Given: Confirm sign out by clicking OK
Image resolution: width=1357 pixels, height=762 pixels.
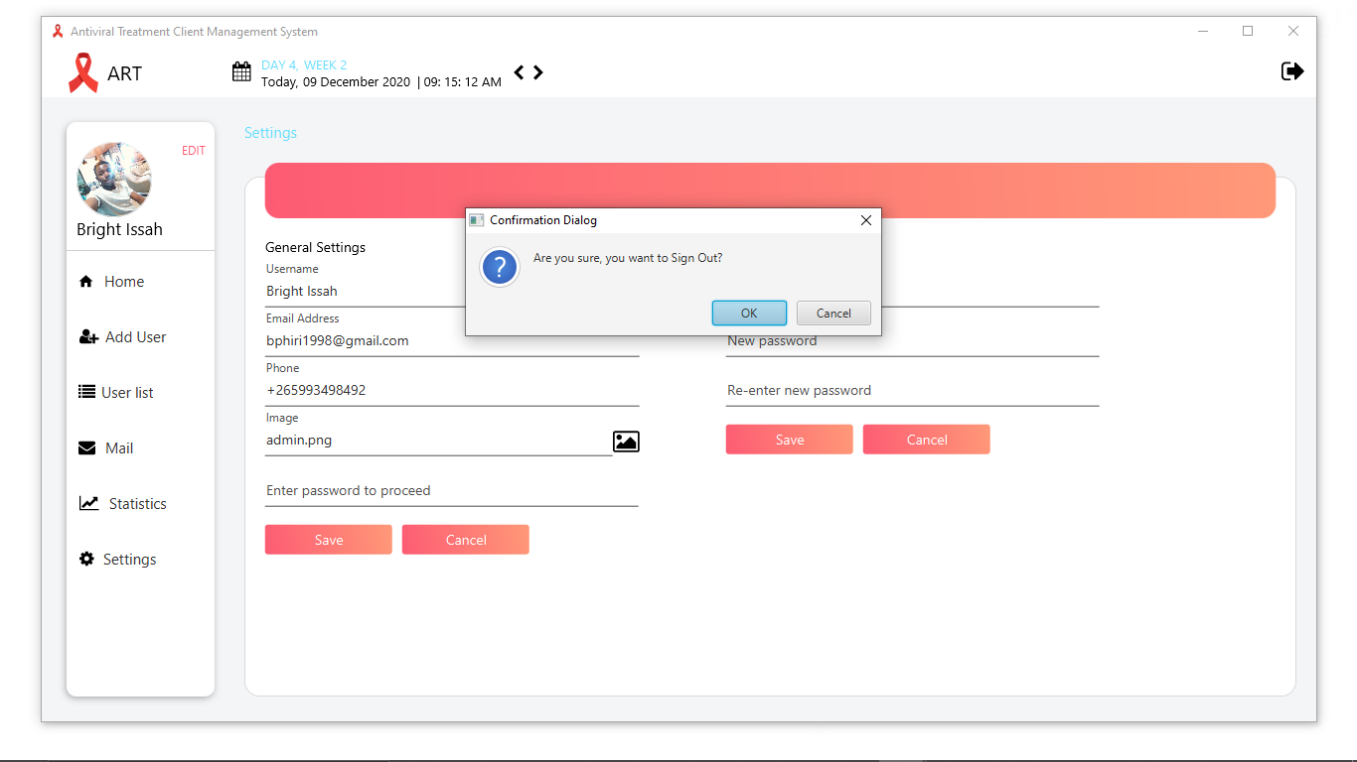Looking at the screenshot, I should pyautogui.click(x=749, y=313).
